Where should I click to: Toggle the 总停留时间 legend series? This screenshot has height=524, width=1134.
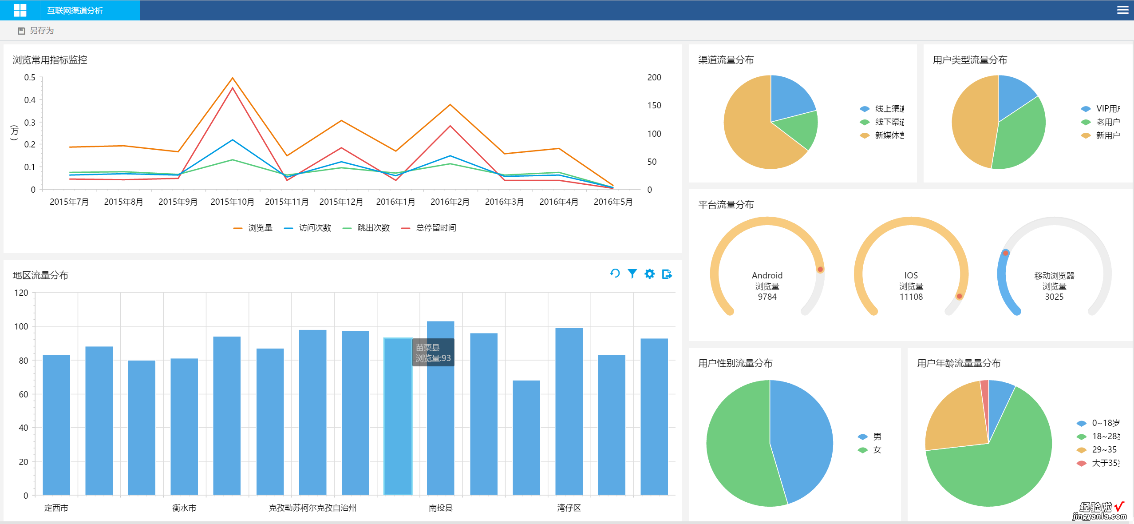point(428,228)
